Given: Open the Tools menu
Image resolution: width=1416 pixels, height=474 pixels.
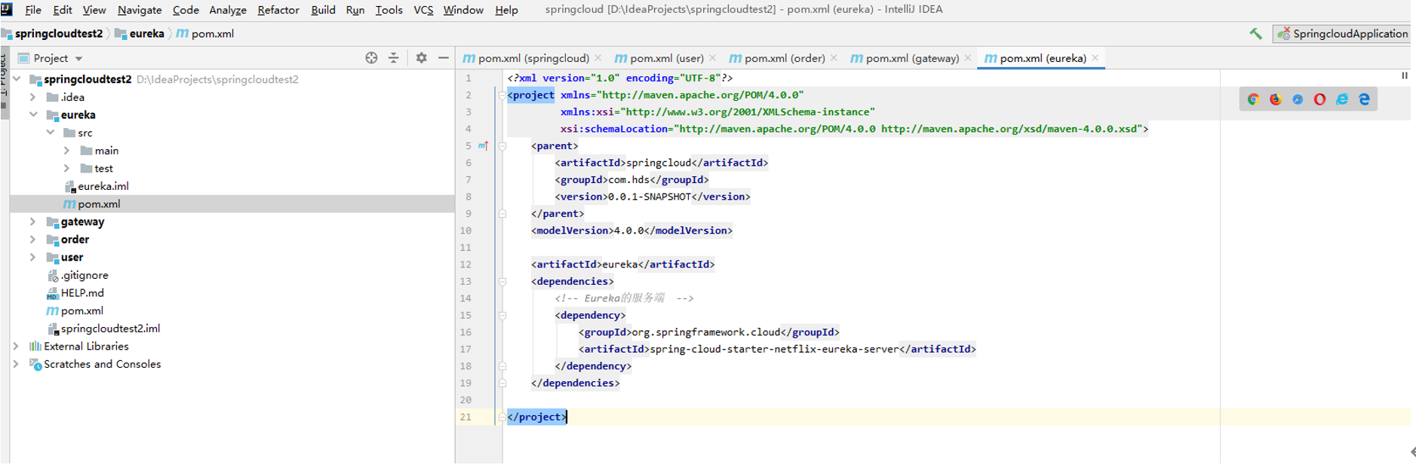Looking at the screenshot, I should tap(389, 10).
